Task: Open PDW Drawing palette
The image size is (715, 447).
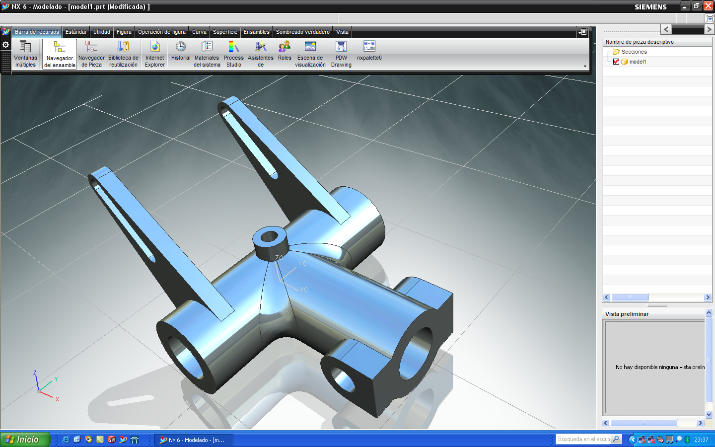Action: pyautogui.click(x=341, y=54)
